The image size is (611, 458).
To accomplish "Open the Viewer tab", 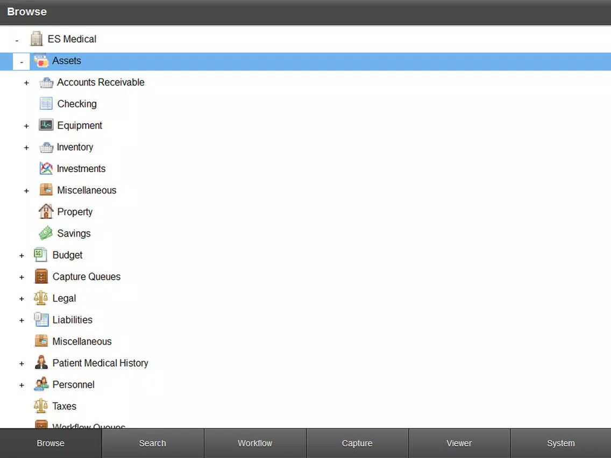I will [459, 443].
